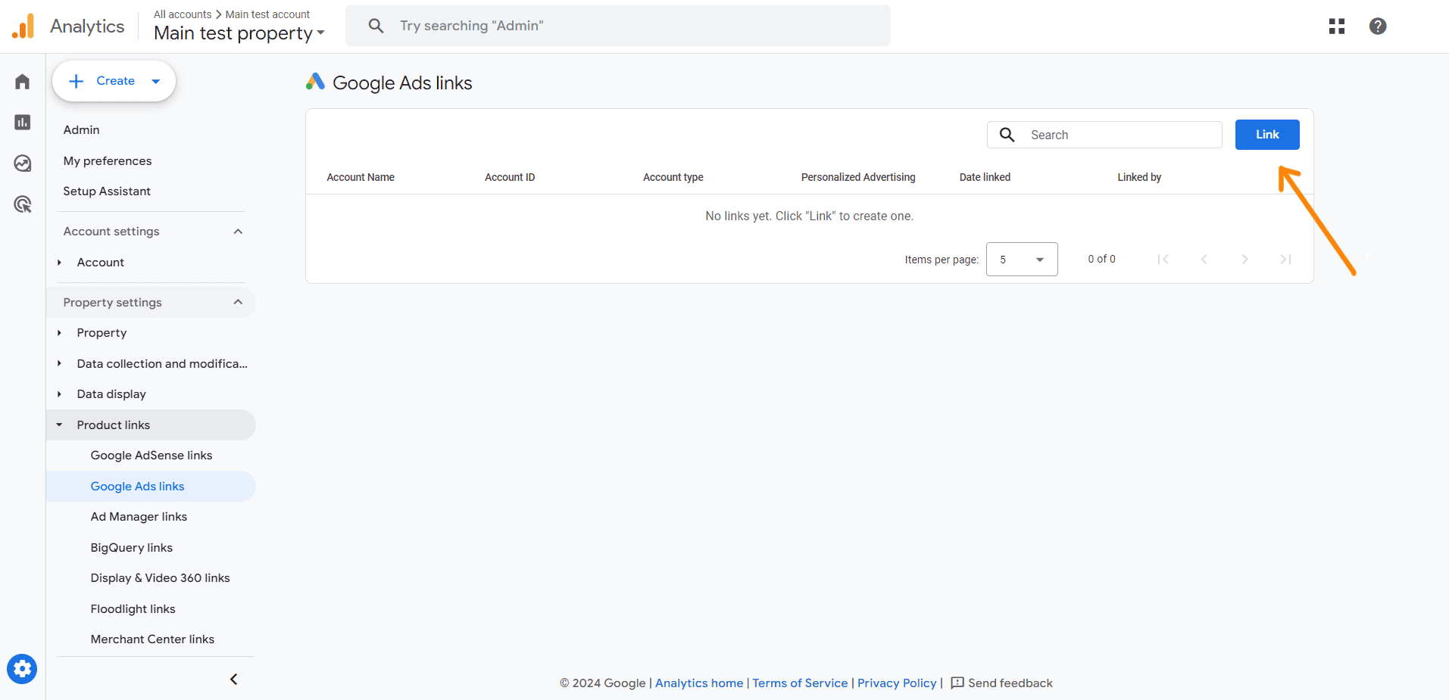This screenshot has width=1449, height=700.
Task: Open the Google apps grid icon
Action: pyautogui.click(x=1337, y=26)
